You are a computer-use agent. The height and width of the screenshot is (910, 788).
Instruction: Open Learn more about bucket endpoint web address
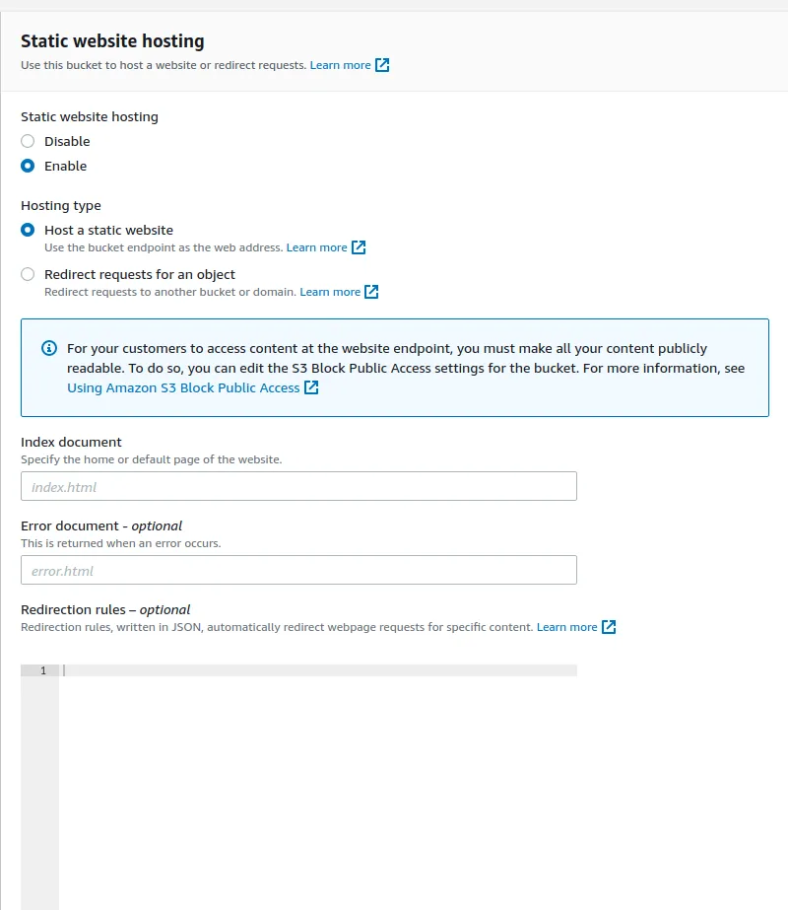click(x=316, y=247)
